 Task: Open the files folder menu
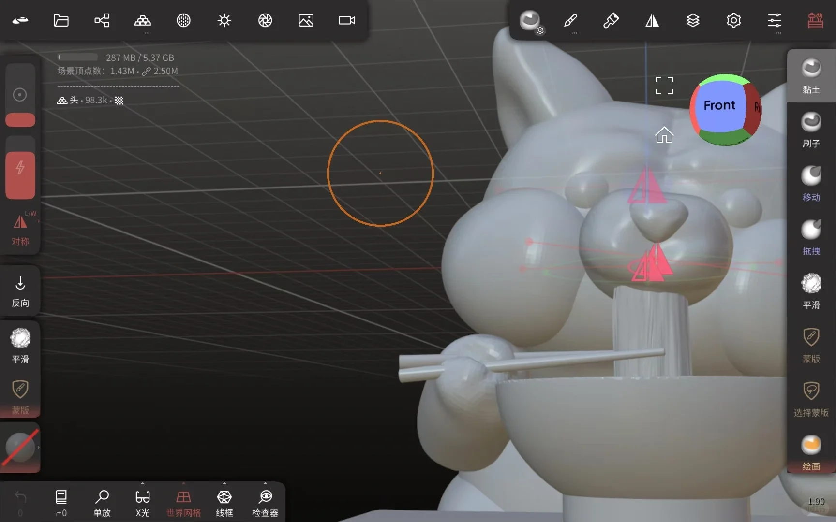pyautogui.click(x=61, y=20)
